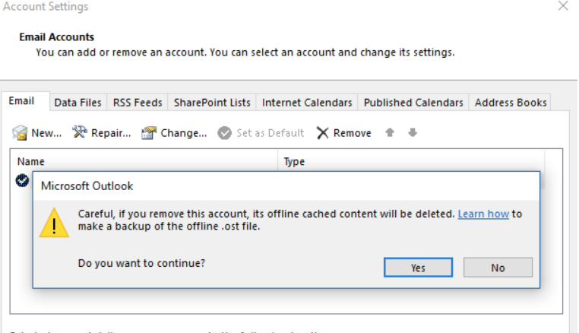Image resolution: width=579 pixels, height=333 pixels.
Task: Open the Data Files tab
Action: [78, 103]
